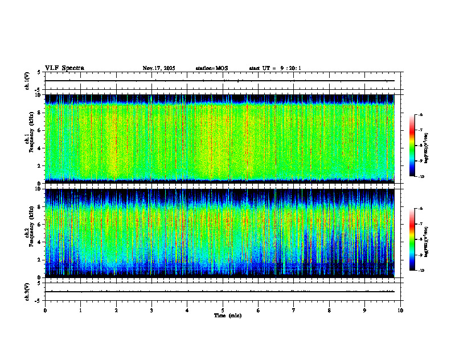Click the "5" tick on ch.1(V) axis
451x348 pixels.
click(x=39, y=73)
